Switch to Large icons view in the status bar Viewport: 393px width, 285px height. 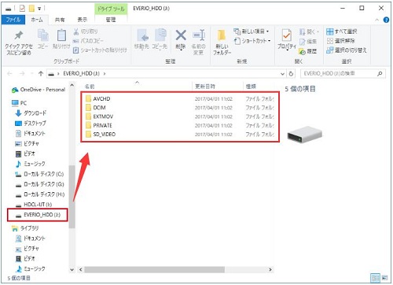click(x=384, y=278)
